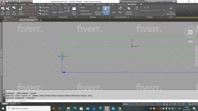Toggle the Authoring Palettes button

pos(106,11)
